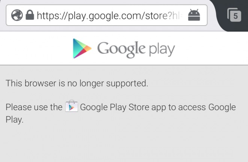Tap the empty gray page area below text

124,143
